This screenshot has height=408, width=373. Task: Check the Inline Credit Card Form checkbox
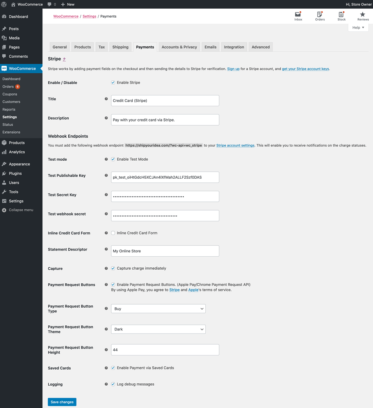click(x=113, y=233)
